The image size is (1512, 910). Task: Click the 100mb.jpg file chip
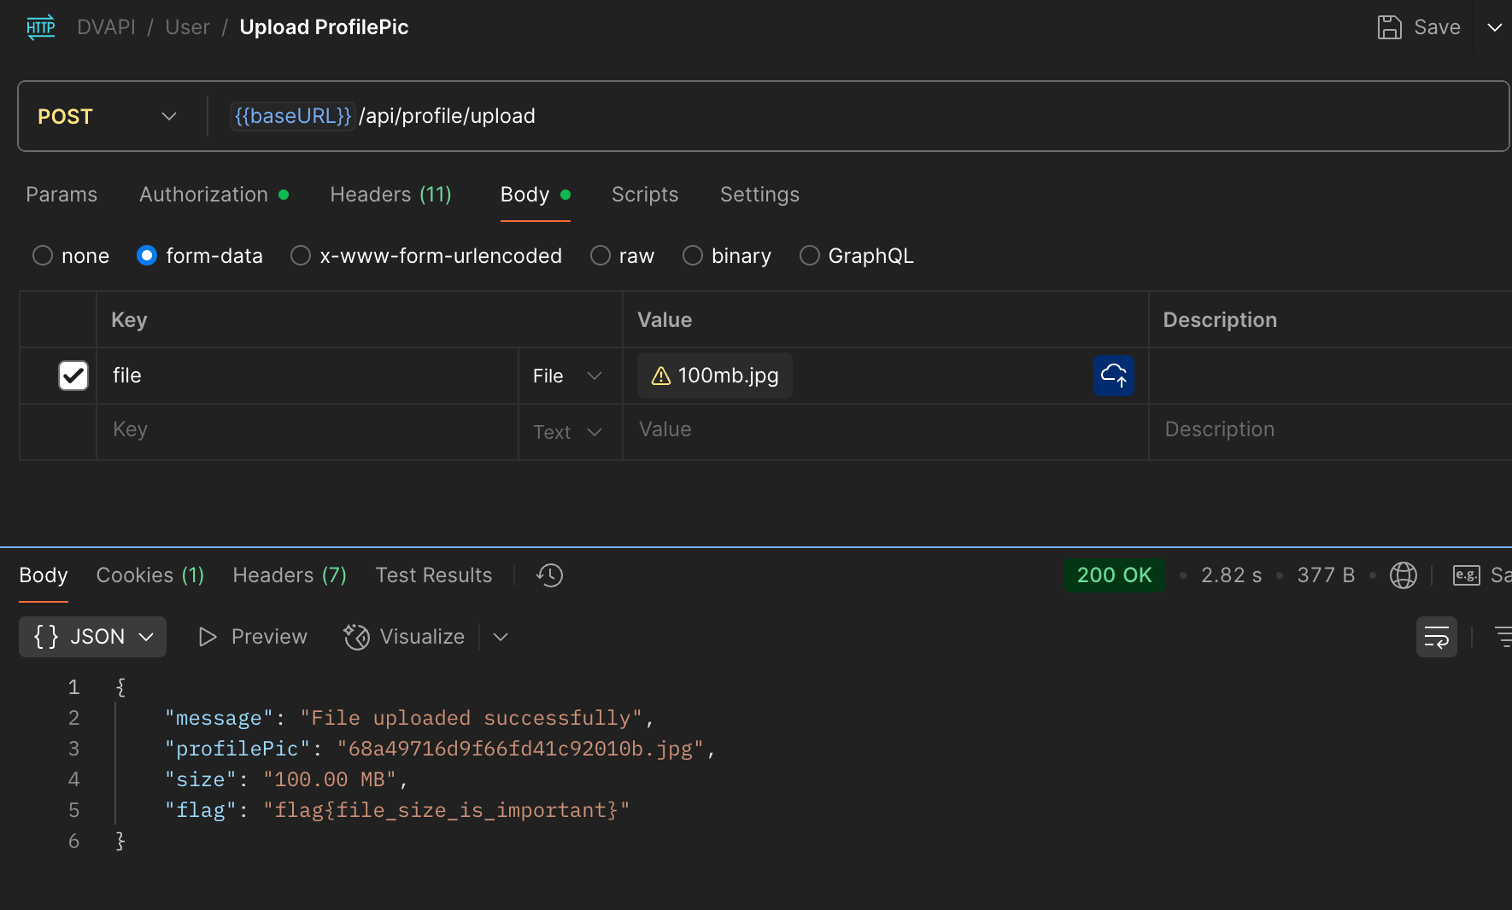pyautogui.click(x=715, y=376)
